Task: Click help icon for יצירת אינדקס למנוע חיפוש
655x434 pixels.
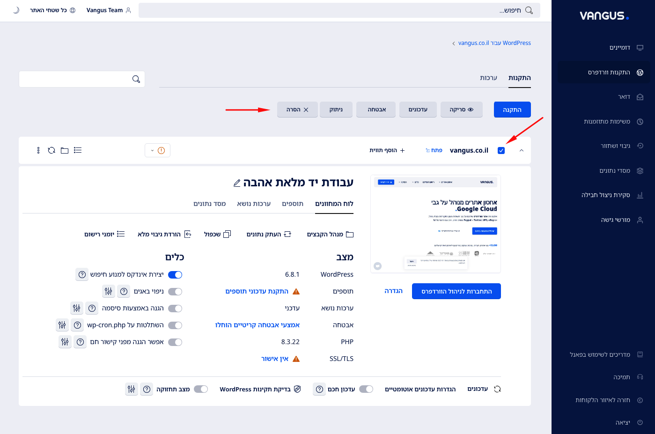Action: pyautogui.click(x=82, y=275)
